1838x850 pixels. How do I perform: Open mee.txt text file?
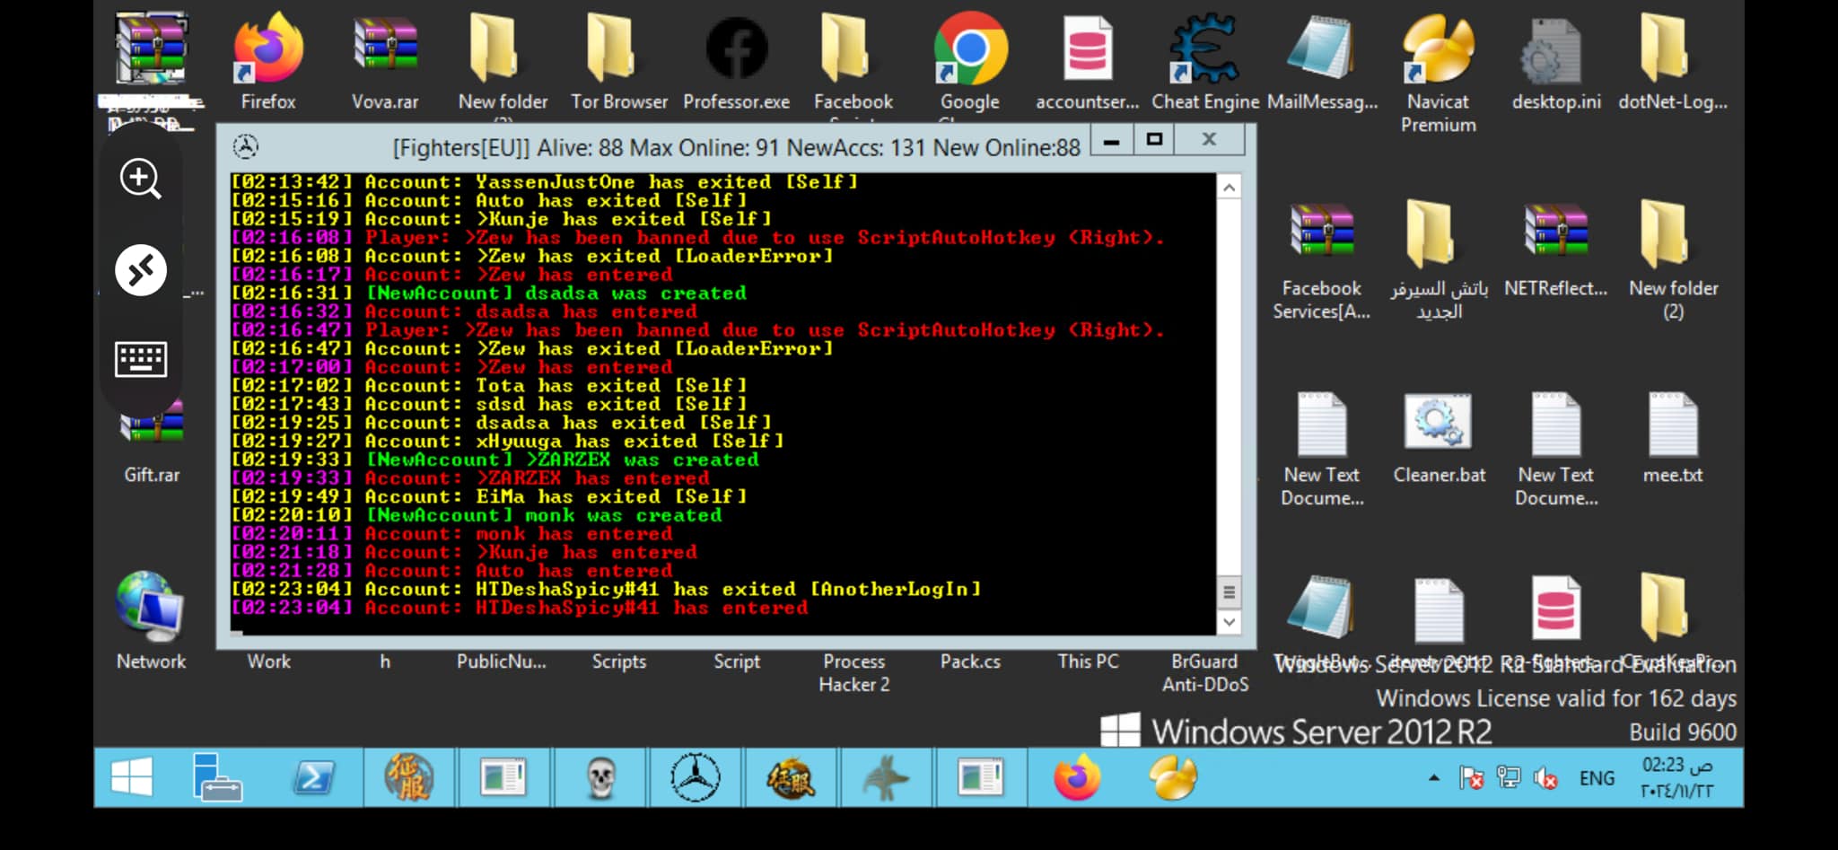pyautogui.click(x=1673, y=438)
